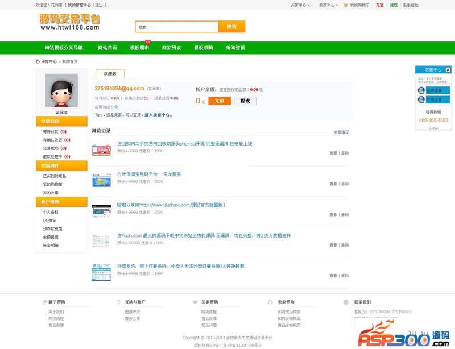455x349 pixels.
Task: Click thumbnail of 仿优保淘宝互刷平台 item
Action: (x=101, y=180)
